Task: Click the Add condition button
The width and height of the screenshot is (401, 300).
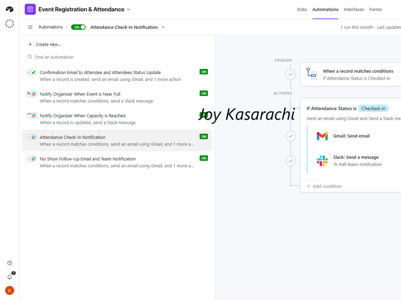Action: pyautogui.click(x=324, y=186)
